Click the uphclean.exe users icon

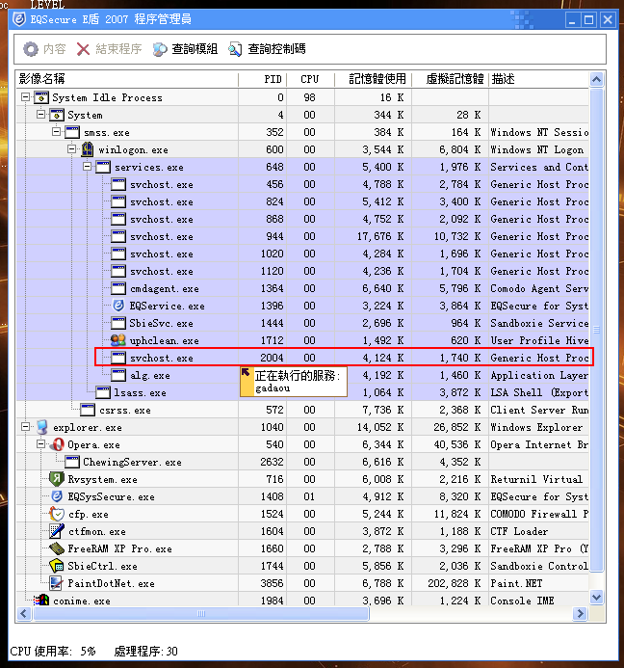coord(117,340)
